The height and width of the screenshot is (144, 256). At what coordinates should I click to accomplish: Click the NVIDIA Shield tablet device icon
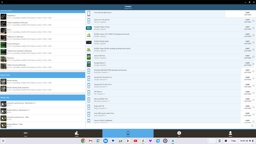[x=89, y=42]
